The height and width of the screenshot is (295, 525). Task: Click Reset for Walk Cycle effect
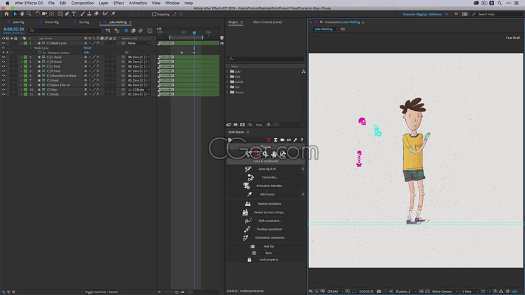pyautogui.click(x=87, y=48)
